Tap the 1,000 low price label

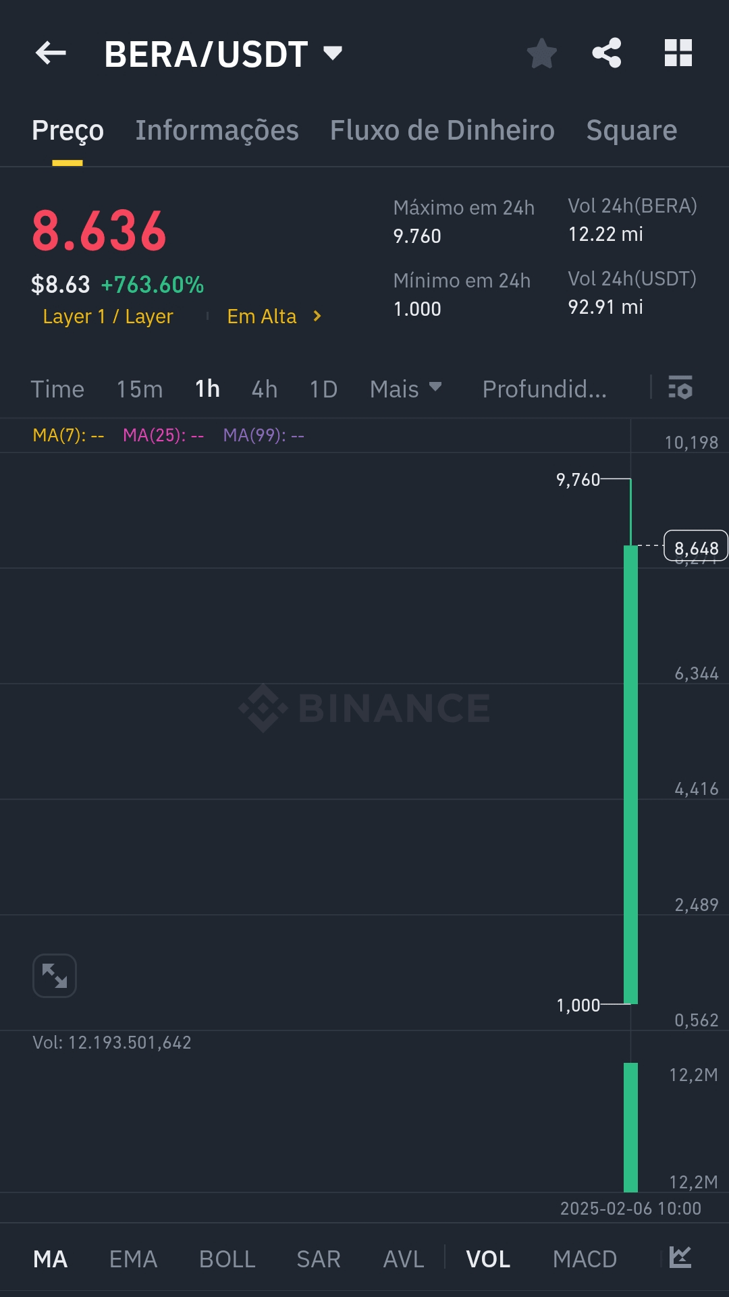point(578,1005)
